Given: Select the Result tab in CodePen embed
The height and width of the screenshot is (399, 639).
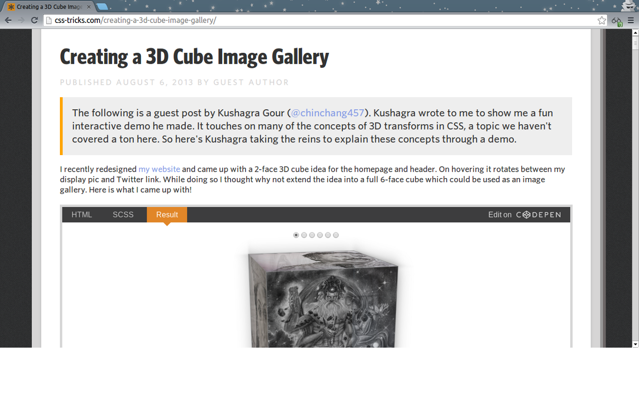Looking at the screenshot, I should [167, 214].
